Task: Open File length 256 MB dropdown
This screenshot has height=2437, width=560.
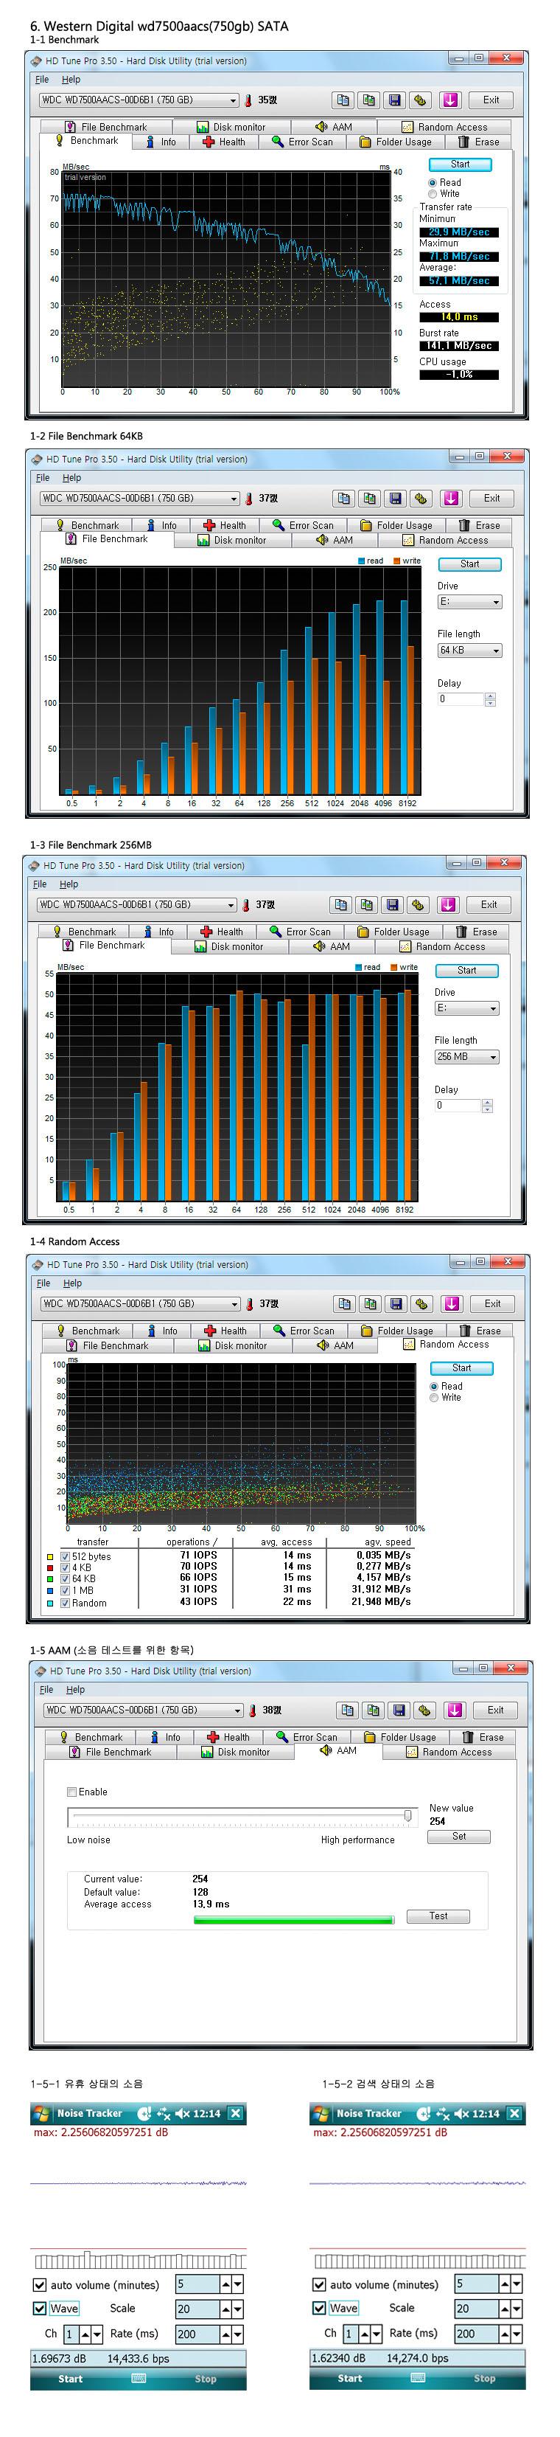Action: [466, 1057]
